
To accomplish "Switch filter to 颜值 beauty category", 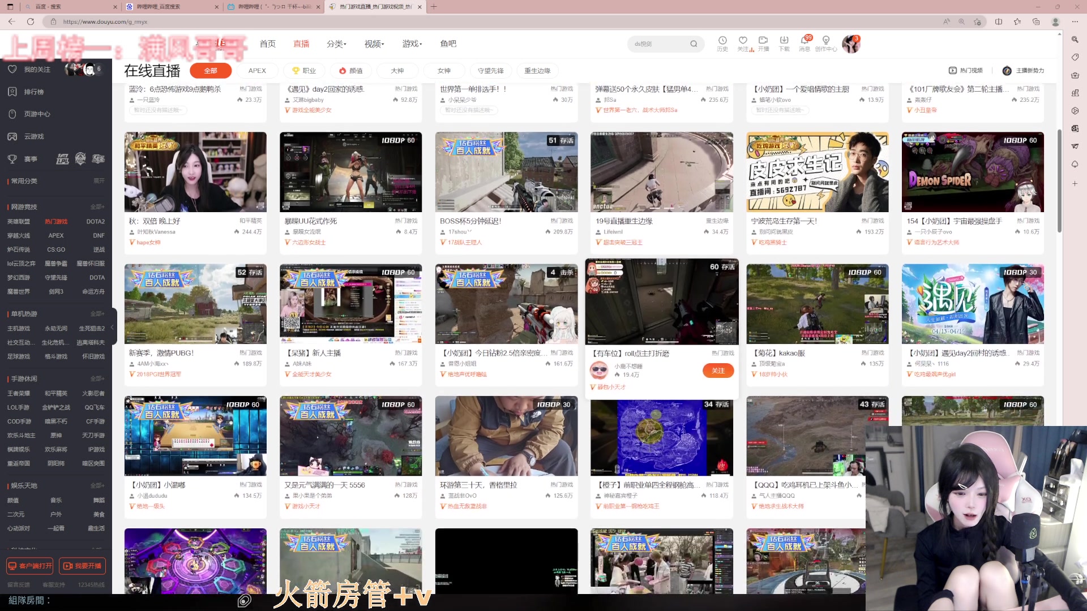I will click(351, 70).
